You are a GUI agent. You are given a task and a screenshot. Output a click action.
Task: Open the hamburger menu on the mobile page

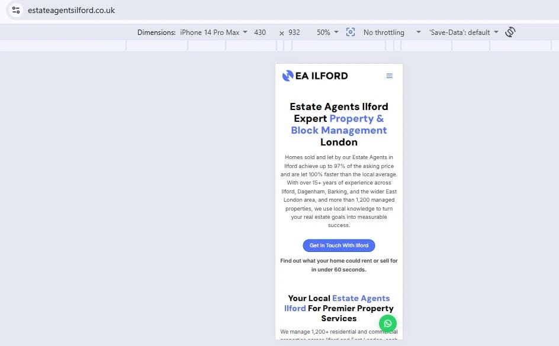[389, 76]
